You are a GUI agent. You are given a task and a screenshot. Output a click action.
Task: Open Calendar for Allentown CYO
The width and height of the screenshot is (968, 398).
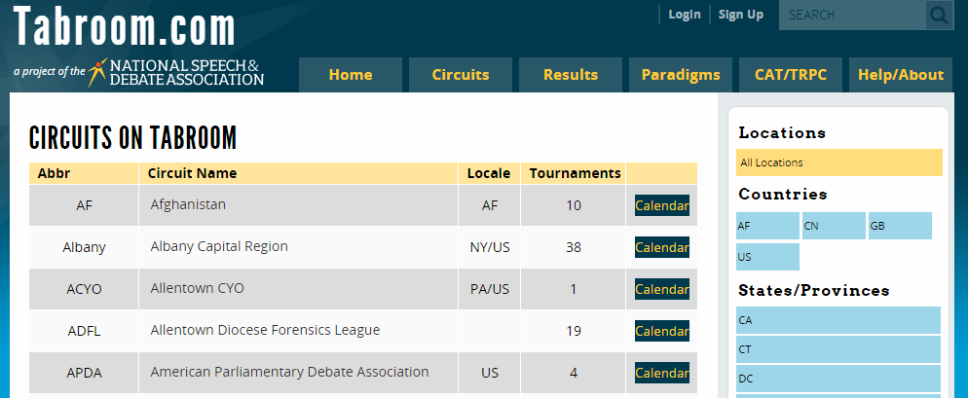pos(661,289)
